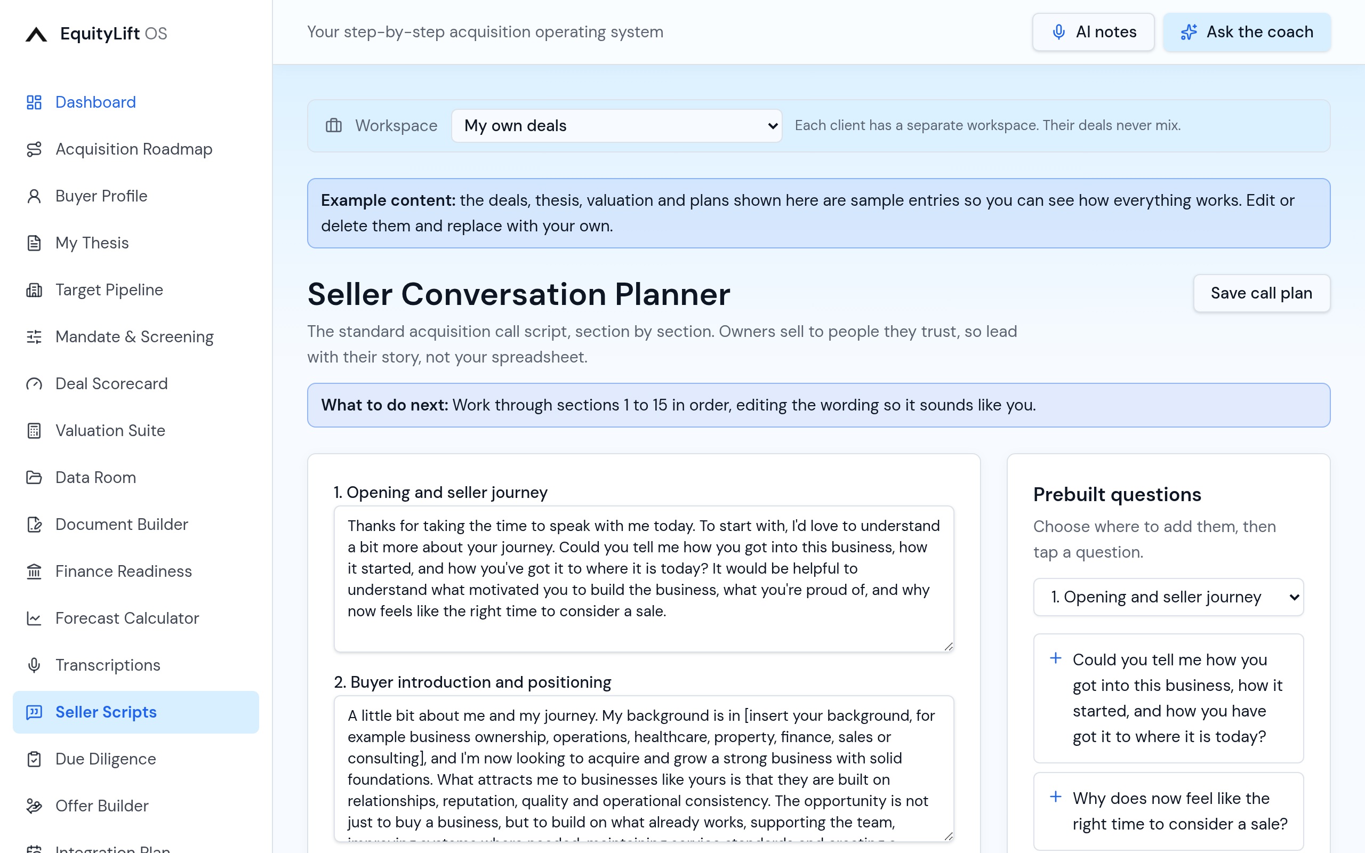Screen dimensions: 1365x853
Task: Click the Seller Scripts chat icon
Action: click(x=34, y=712)
